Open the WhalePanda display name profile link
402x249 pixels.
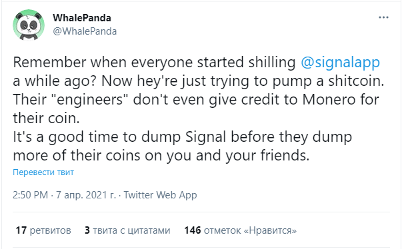(82, 18)
